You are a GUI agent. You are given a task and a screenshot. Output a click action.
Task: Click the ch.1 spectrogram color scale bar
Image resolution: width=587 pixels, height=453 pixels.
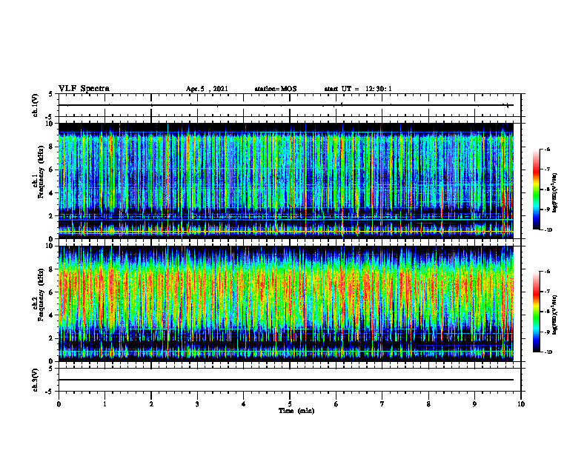537,189
